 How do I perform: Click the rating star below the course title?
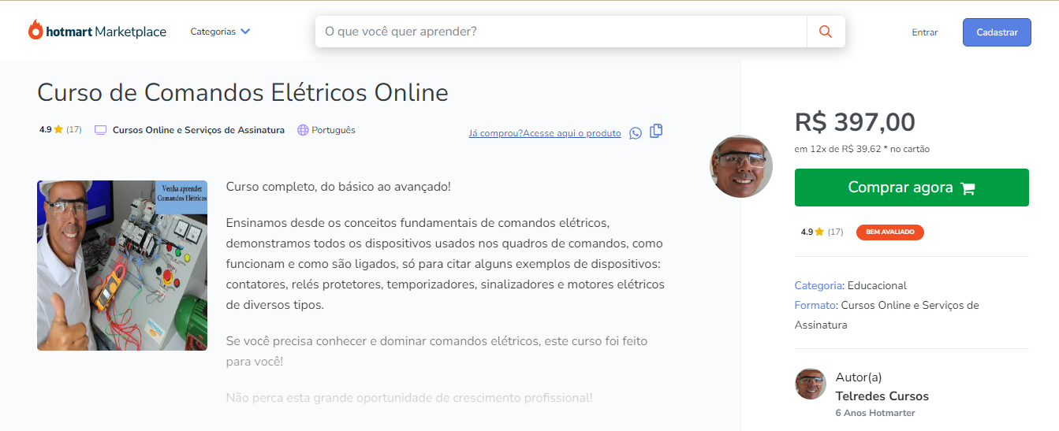(x=58, y=130)
